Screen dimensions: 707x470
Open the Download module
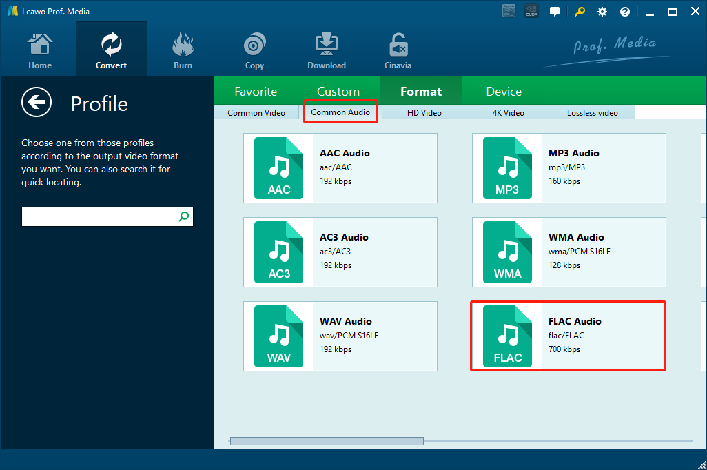[x=327, y=52]
